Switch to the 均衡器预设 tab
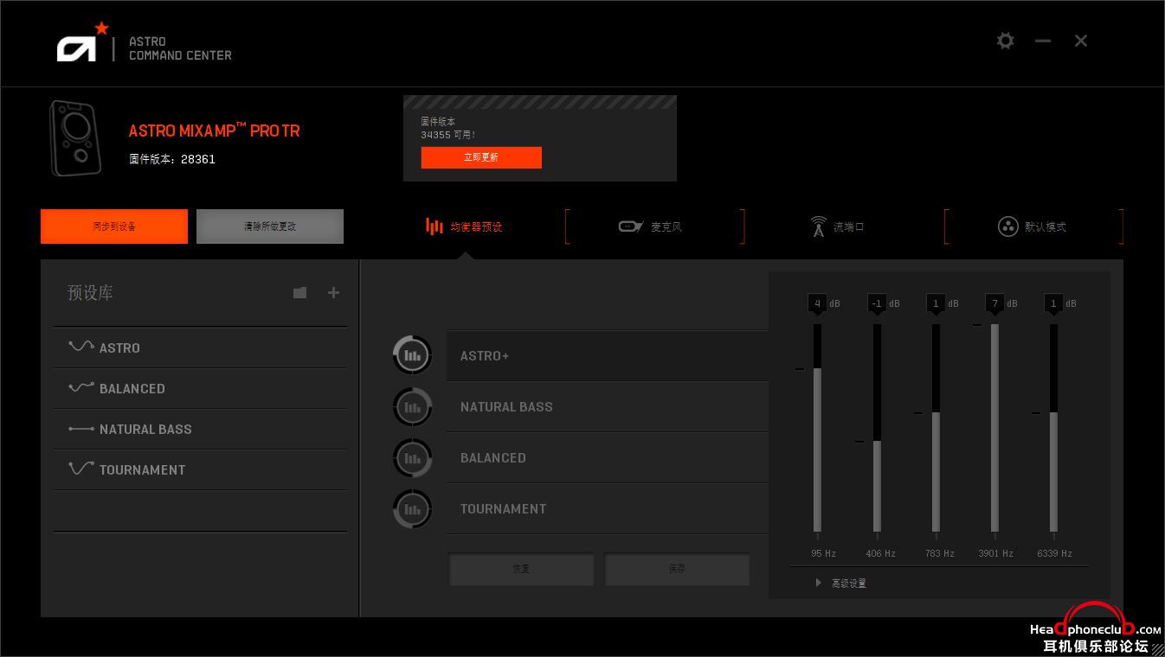 [x=464, y=226]
